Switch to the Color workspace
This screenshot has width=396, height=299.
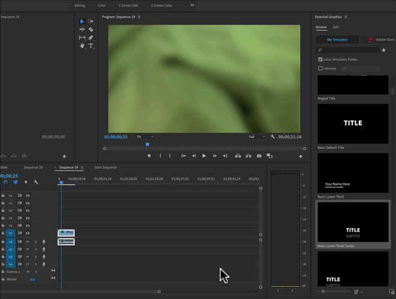pyautogui.click(x=102, y=5)
